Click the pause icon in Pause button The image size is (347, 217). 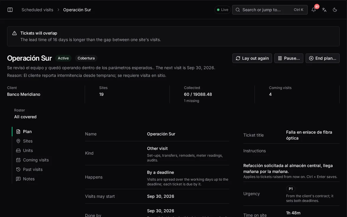(x=280, y=58)
